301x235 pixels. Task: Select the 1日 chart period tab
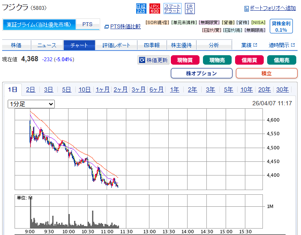[x=13, y=89]
